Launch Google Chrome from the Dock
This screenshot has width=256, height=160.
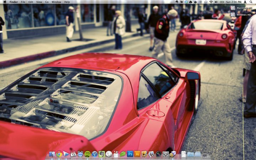pos(59,154)
